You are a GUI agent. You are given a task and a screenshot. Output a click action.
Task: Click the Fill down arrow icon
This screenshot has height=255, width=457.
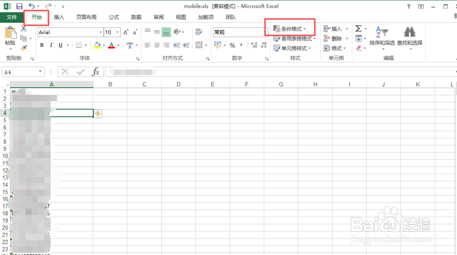tap(358, 38)
